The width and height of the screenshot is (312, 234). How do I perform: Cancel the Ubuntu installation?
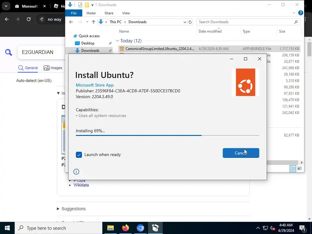[x=241, y=153]
